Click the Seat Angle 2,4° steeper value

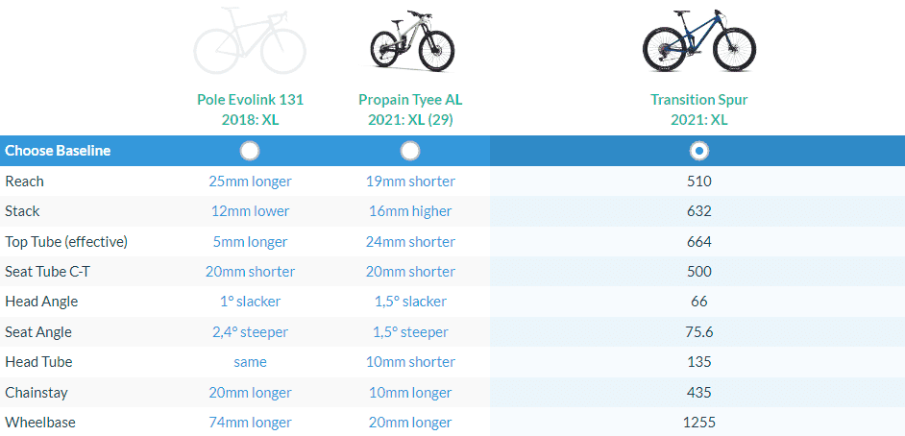pyautogui.click(x=250, y=332)
